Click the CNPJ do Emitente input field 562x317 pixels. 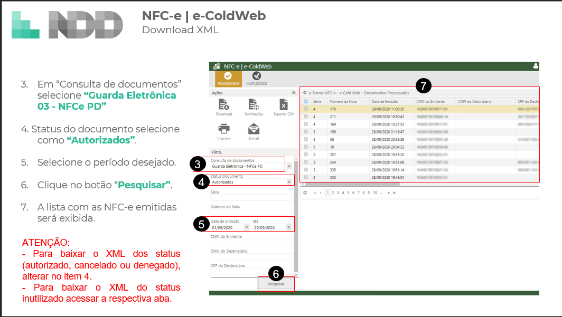pyautogui.click(x=251, y=242)
